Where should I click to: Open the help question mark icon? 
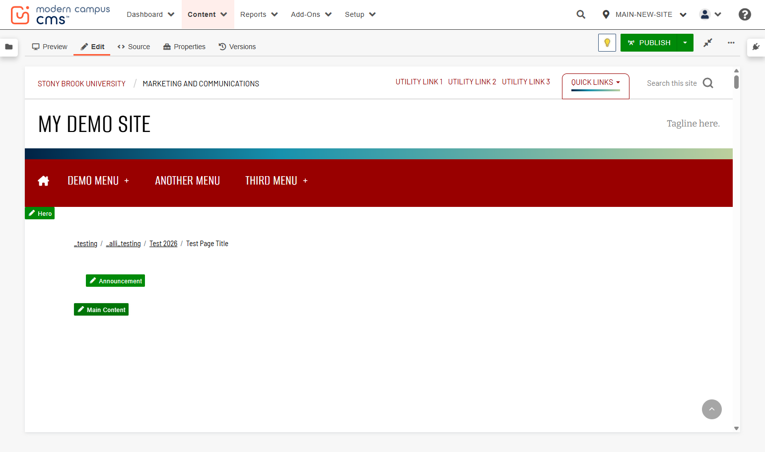(x=745, y=14)
